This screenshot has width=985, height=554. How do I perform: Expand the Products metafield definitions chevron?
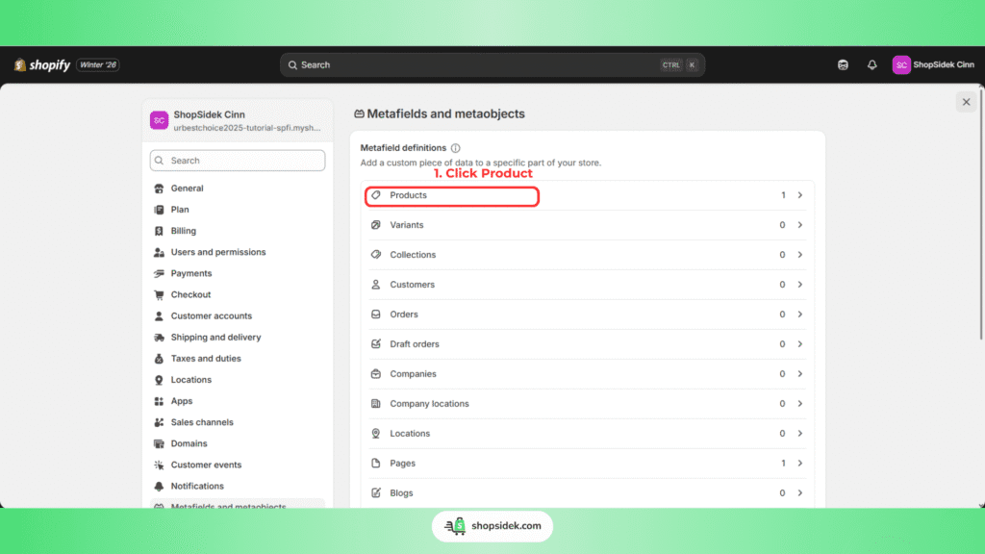799,195
